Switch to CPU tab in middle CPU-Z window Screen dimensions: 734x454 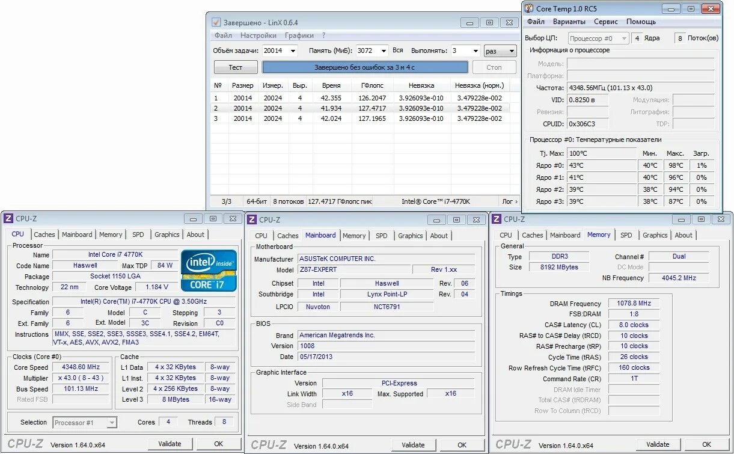261,236
